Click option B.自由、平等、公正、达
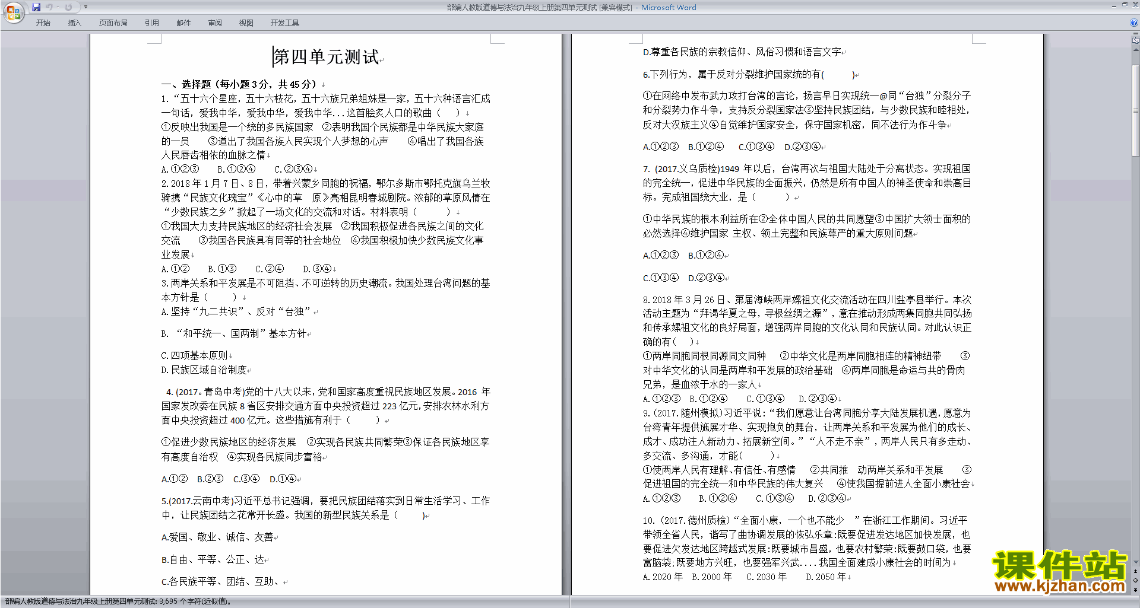1140x608 pixels. tap(213, 559)
